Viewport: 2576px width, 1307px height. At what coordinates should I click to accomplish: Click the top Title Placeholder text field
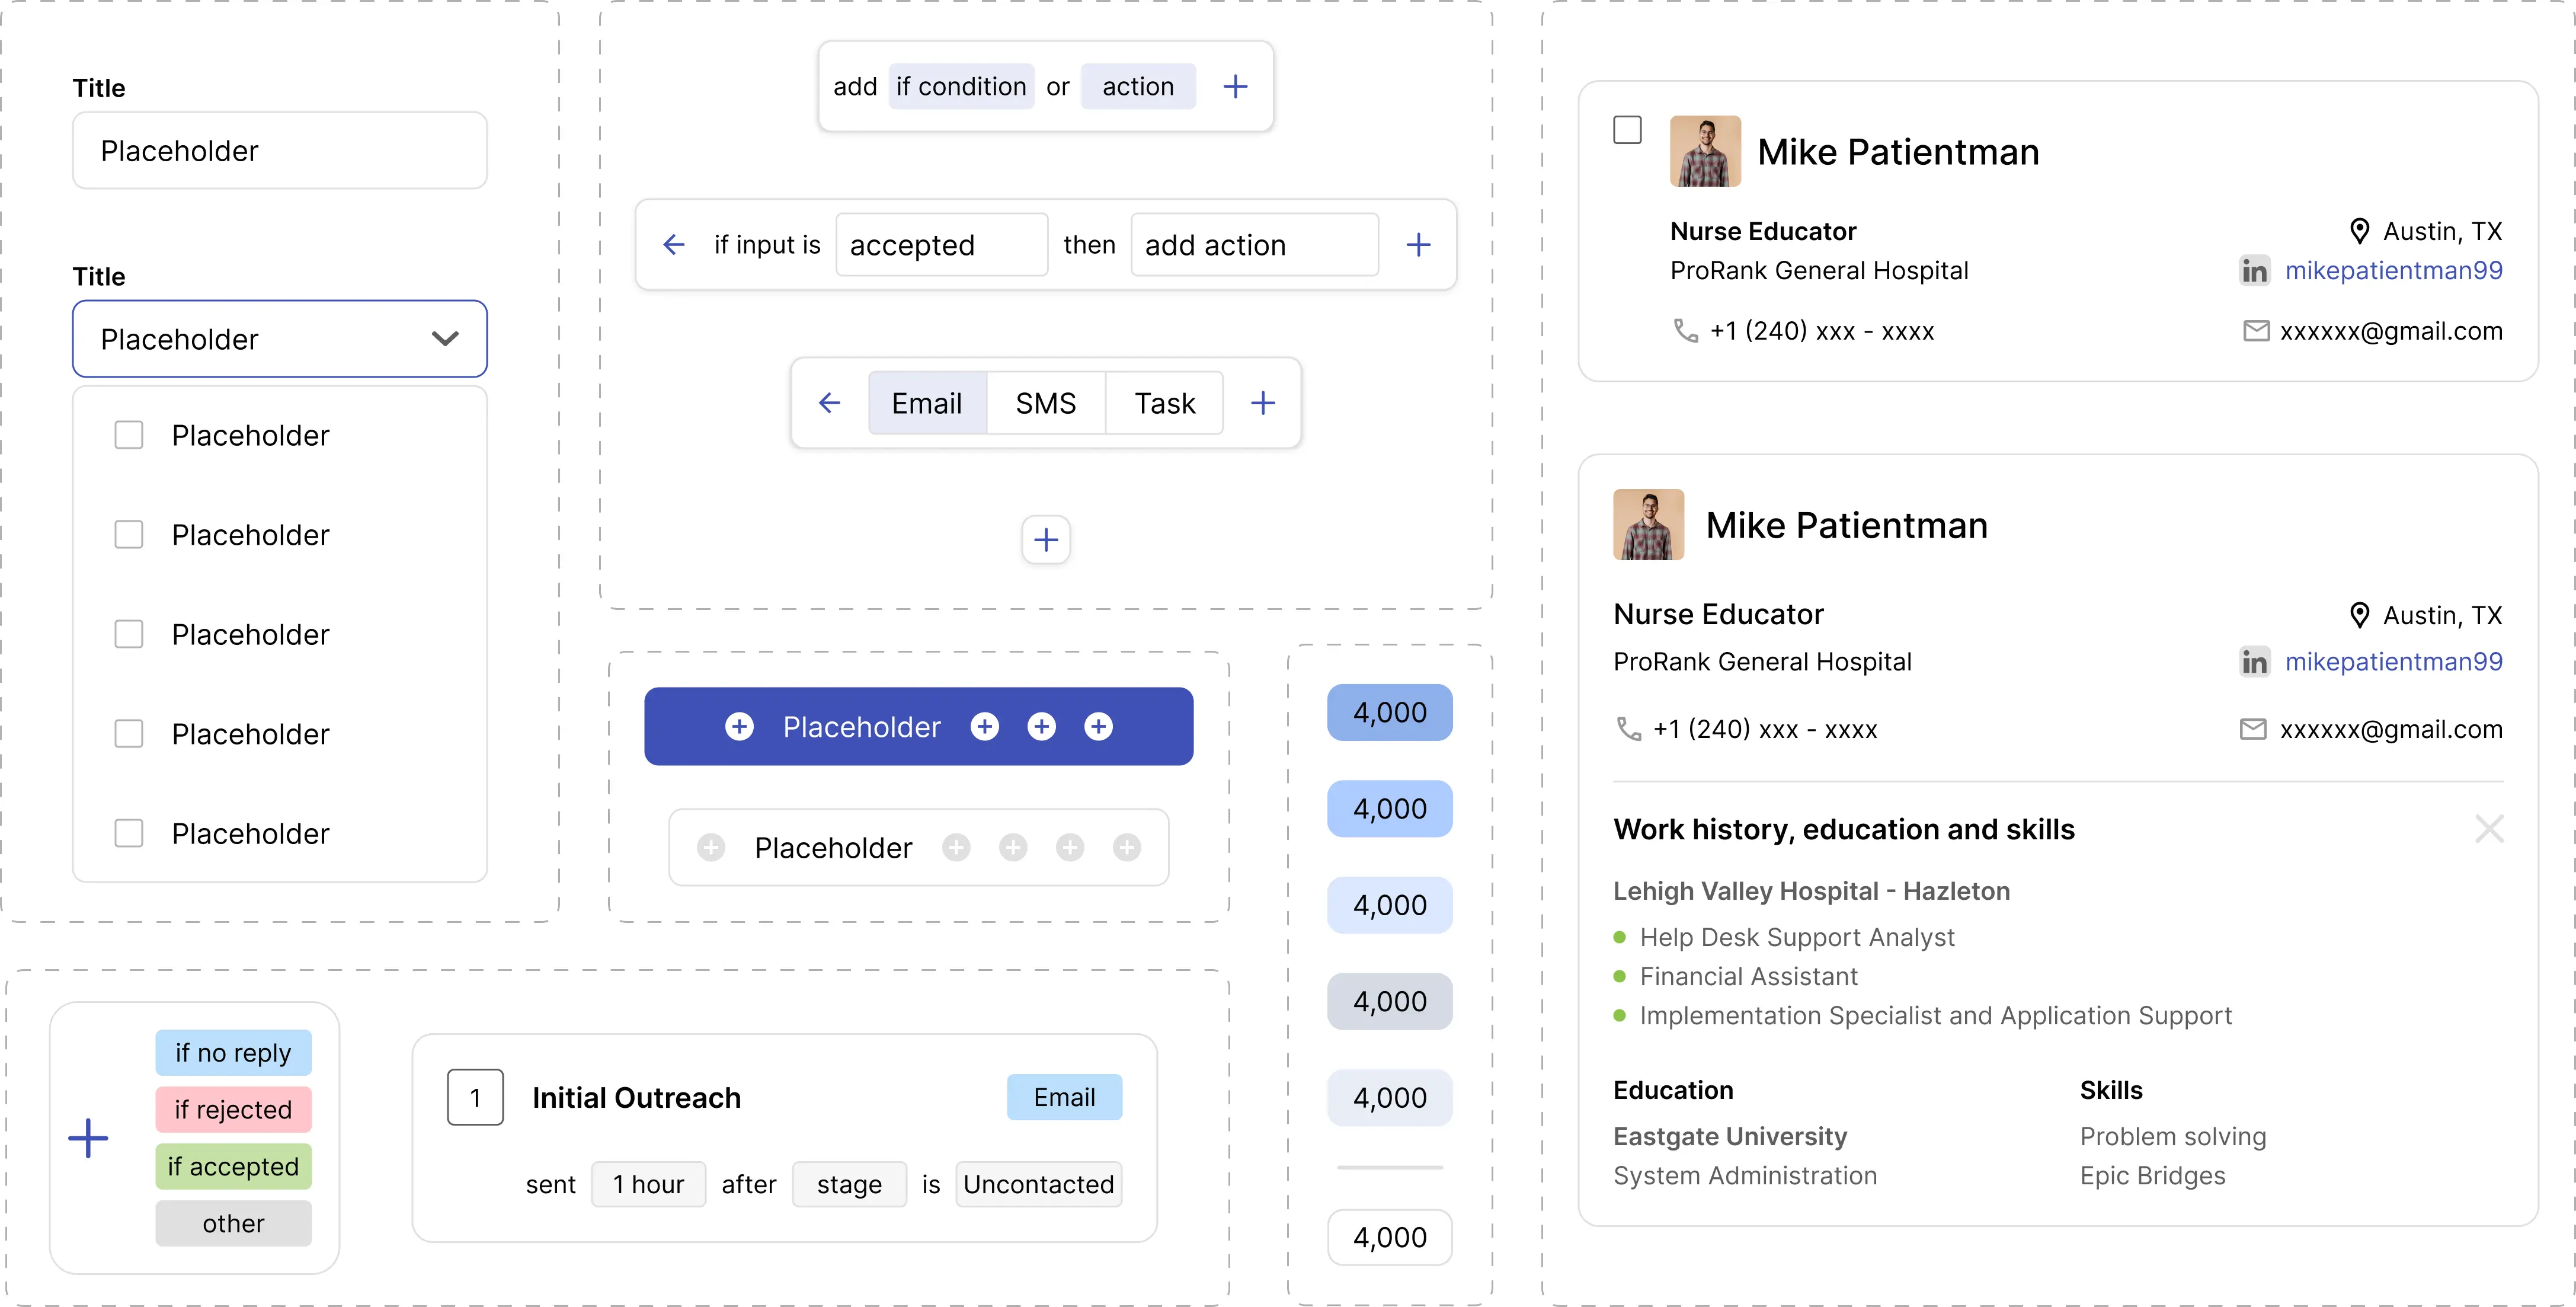[279, 151]
